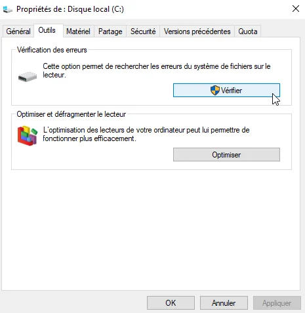Open the Sécurité tab
Screen dimensions: 305x313
tap(143, 31)
